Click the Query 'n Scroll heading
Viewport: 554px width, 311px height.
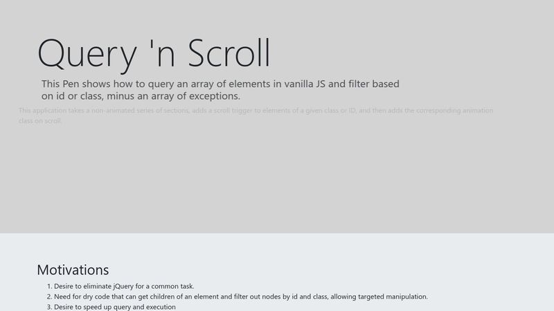pyautogui.click(x=154, y=54)
